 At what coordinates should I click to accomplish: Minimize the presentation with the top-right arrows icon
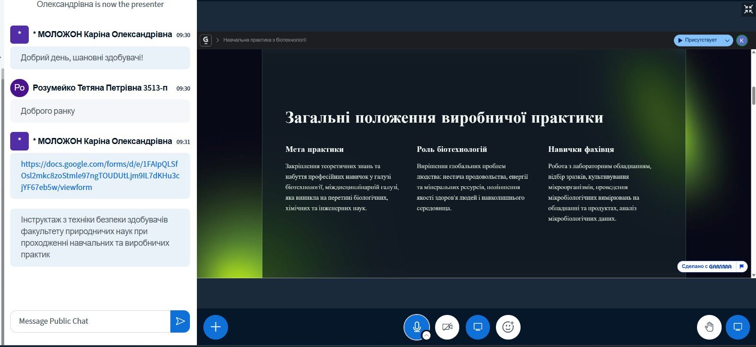pos(748,9)
